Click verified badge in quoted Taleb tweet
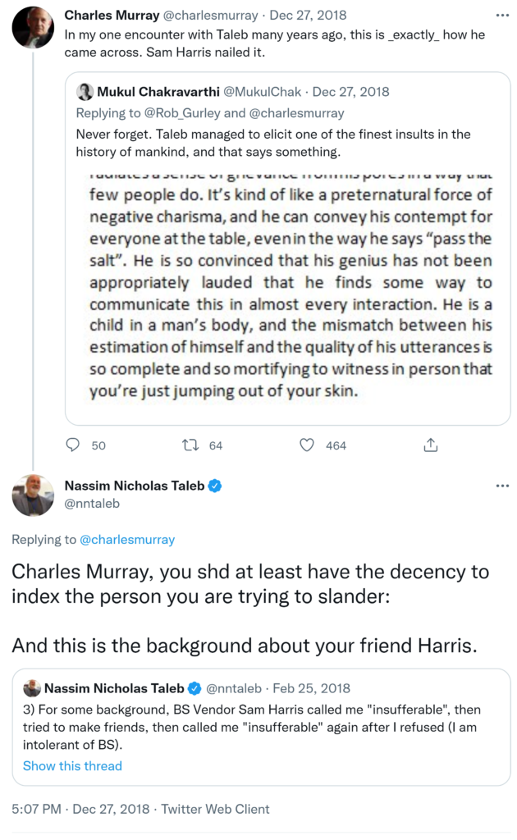The image size is (517, 840). click(x=195, y=688)
